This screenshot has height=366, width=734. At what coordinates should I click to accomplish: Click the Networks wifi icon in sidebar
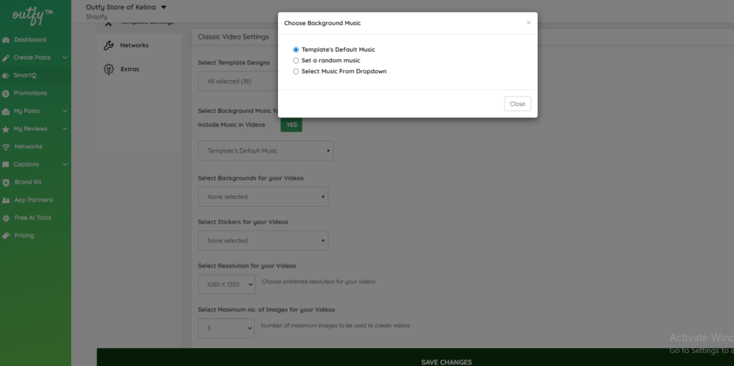tap(6, 147)
